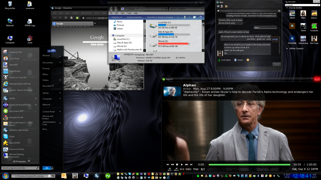Launch Core Temp from Start menu

point(20,58)
